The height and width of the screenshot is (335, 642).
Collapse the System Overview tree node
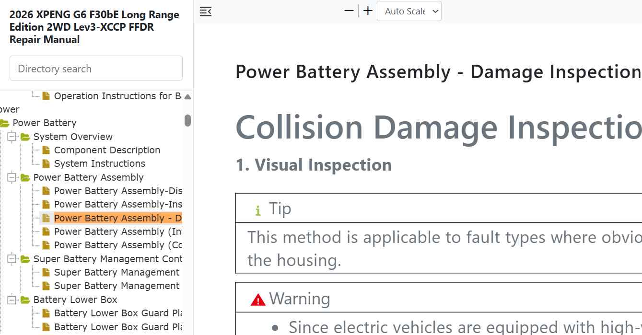click(12, 137)
